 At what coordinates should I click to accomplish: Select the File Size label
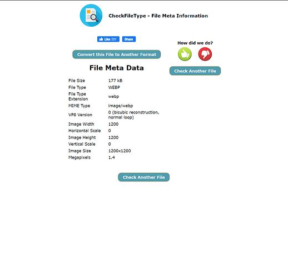pos(77,81)
